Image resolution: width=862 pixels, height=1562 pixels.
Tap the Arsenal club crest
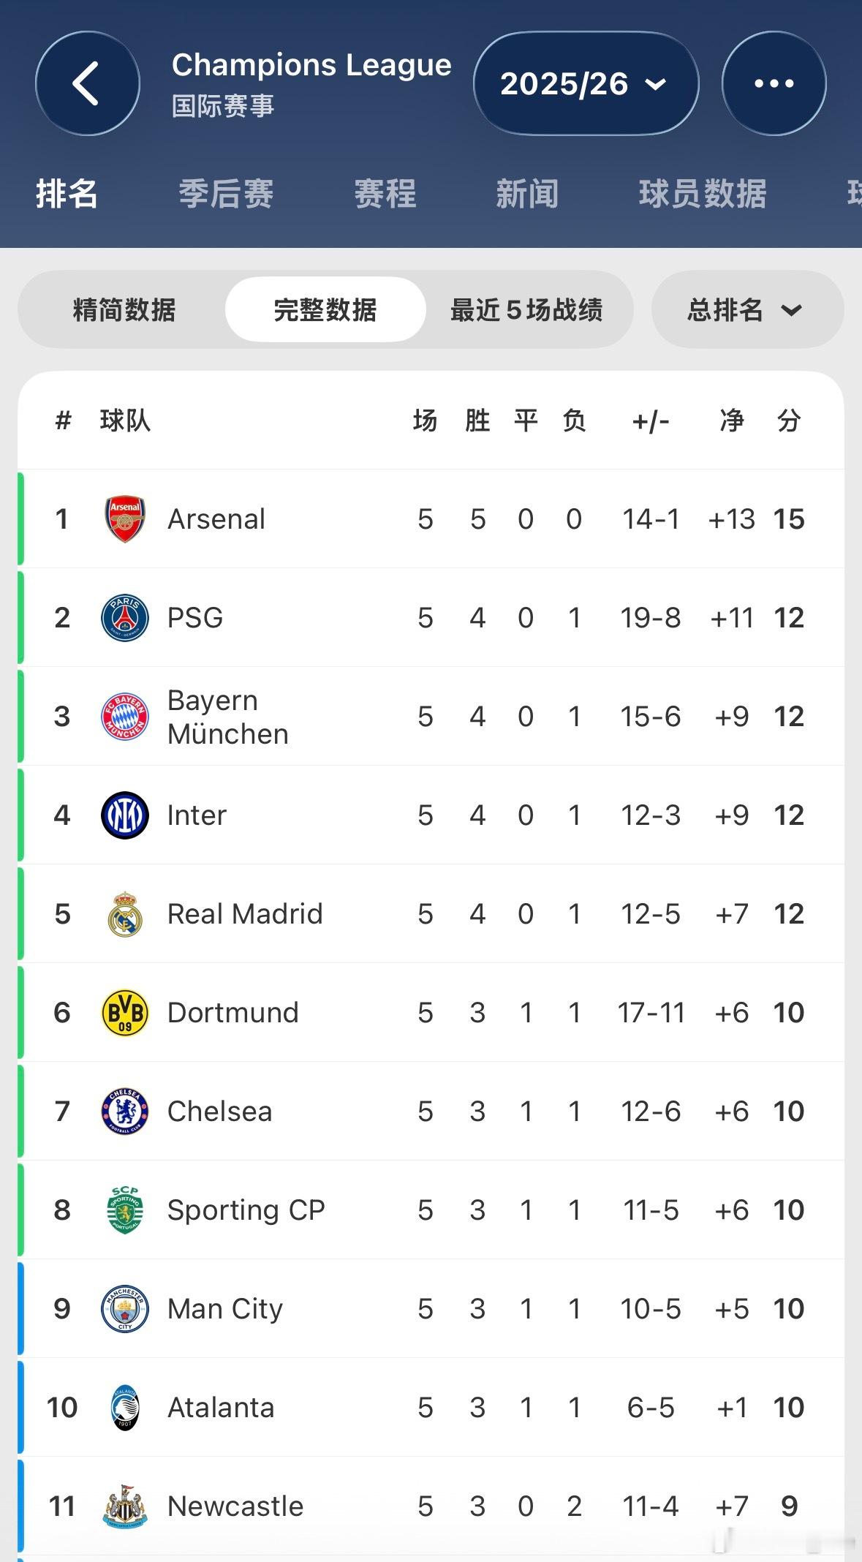coord(125,519)
